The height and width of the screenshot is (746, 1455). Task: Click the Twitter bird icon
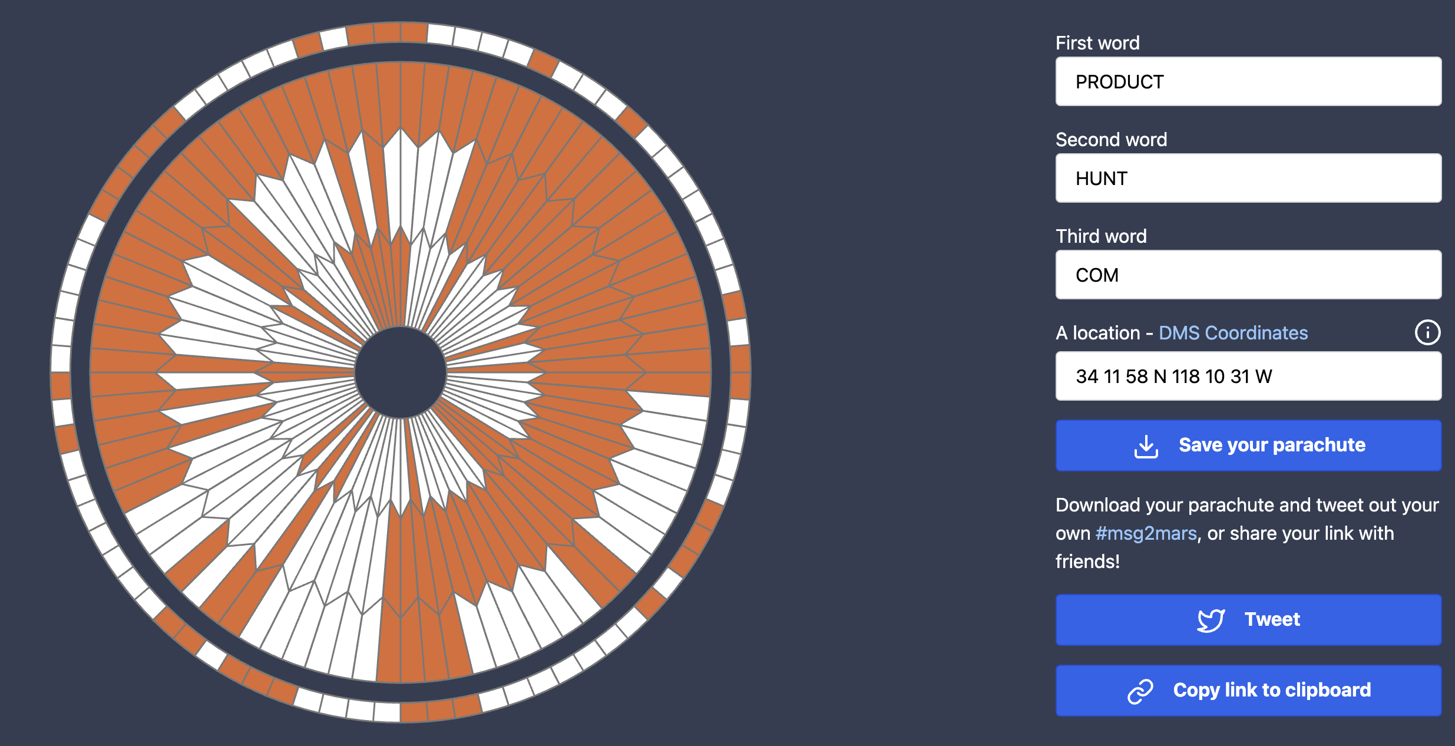click(x=1211, y=620)
